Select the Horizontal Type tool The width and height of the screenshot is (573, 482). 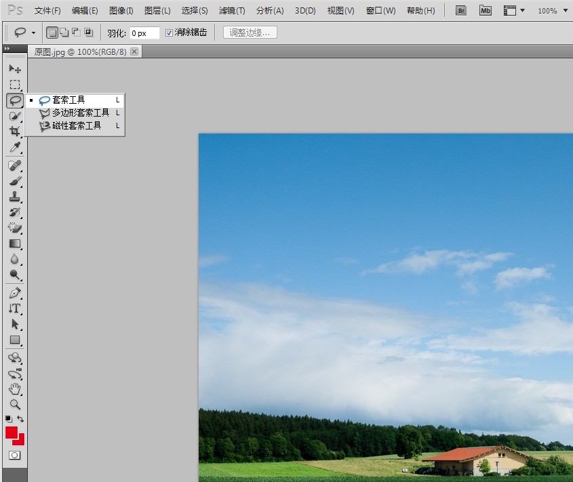click(x=15, y=308)
